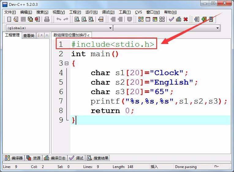The image size is (234, 172).
Task: Open the 资源 bottom tab
Action: (33, 158)
